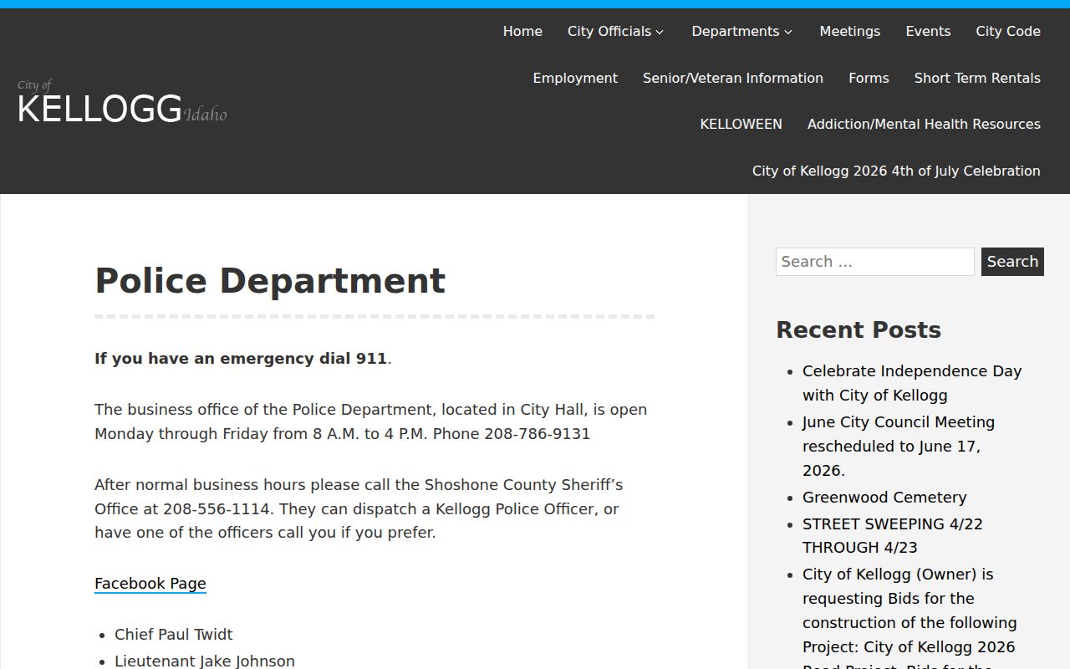Open the Events menu item
The height and width of the screenshot is (669, 1070).
click(928, 31)
